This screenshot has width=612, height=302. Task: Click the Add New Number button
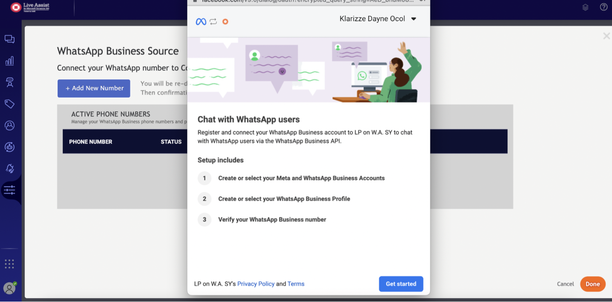(94, 88)
